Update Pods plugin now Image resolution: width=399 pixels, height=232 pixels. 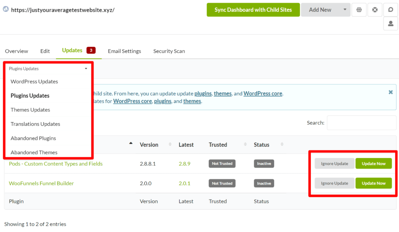coord(374,164)
